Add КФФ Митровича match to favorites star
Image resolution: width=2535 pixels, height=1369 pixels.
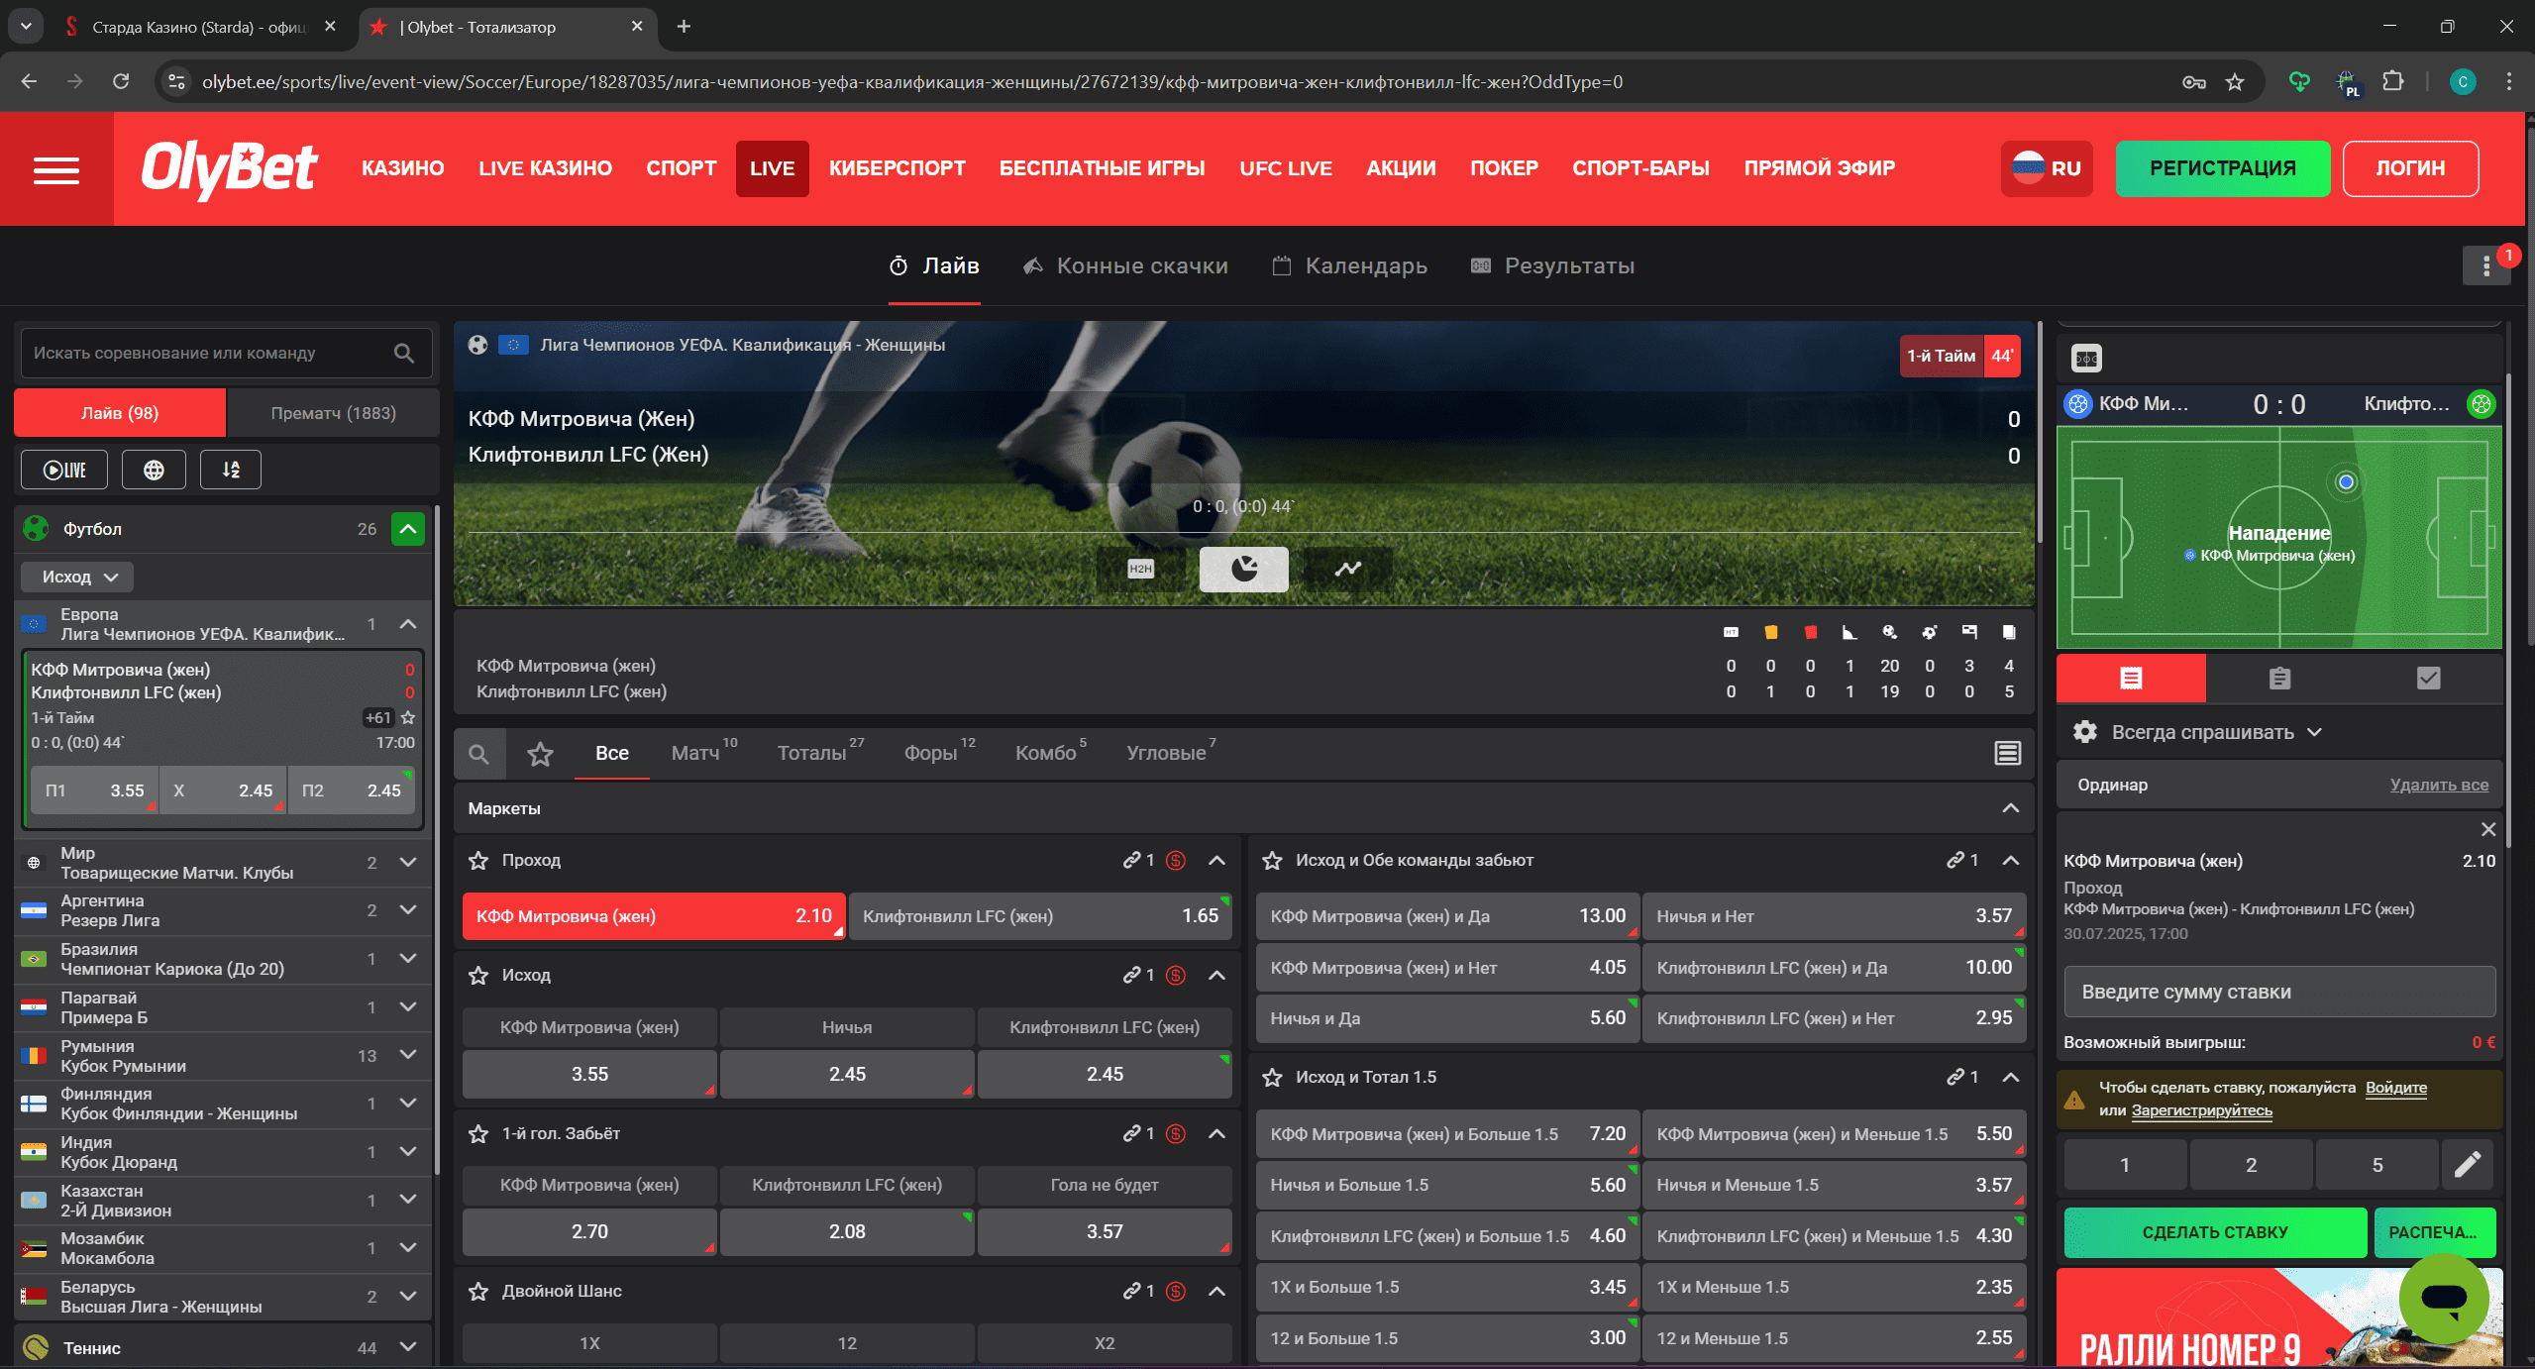pos(408,717)
